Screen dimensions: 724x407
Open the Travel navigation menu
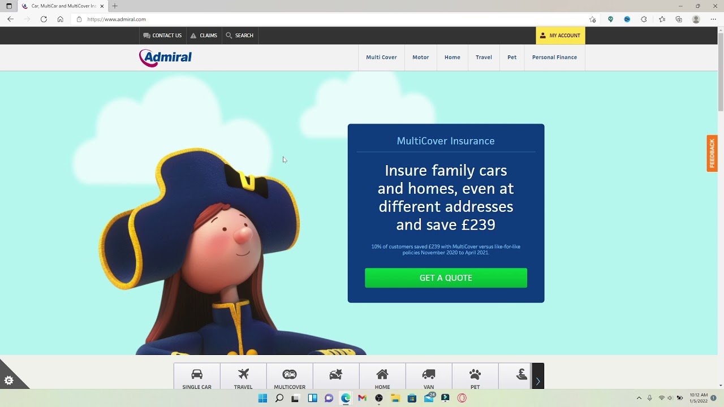(x=484, y=57)
